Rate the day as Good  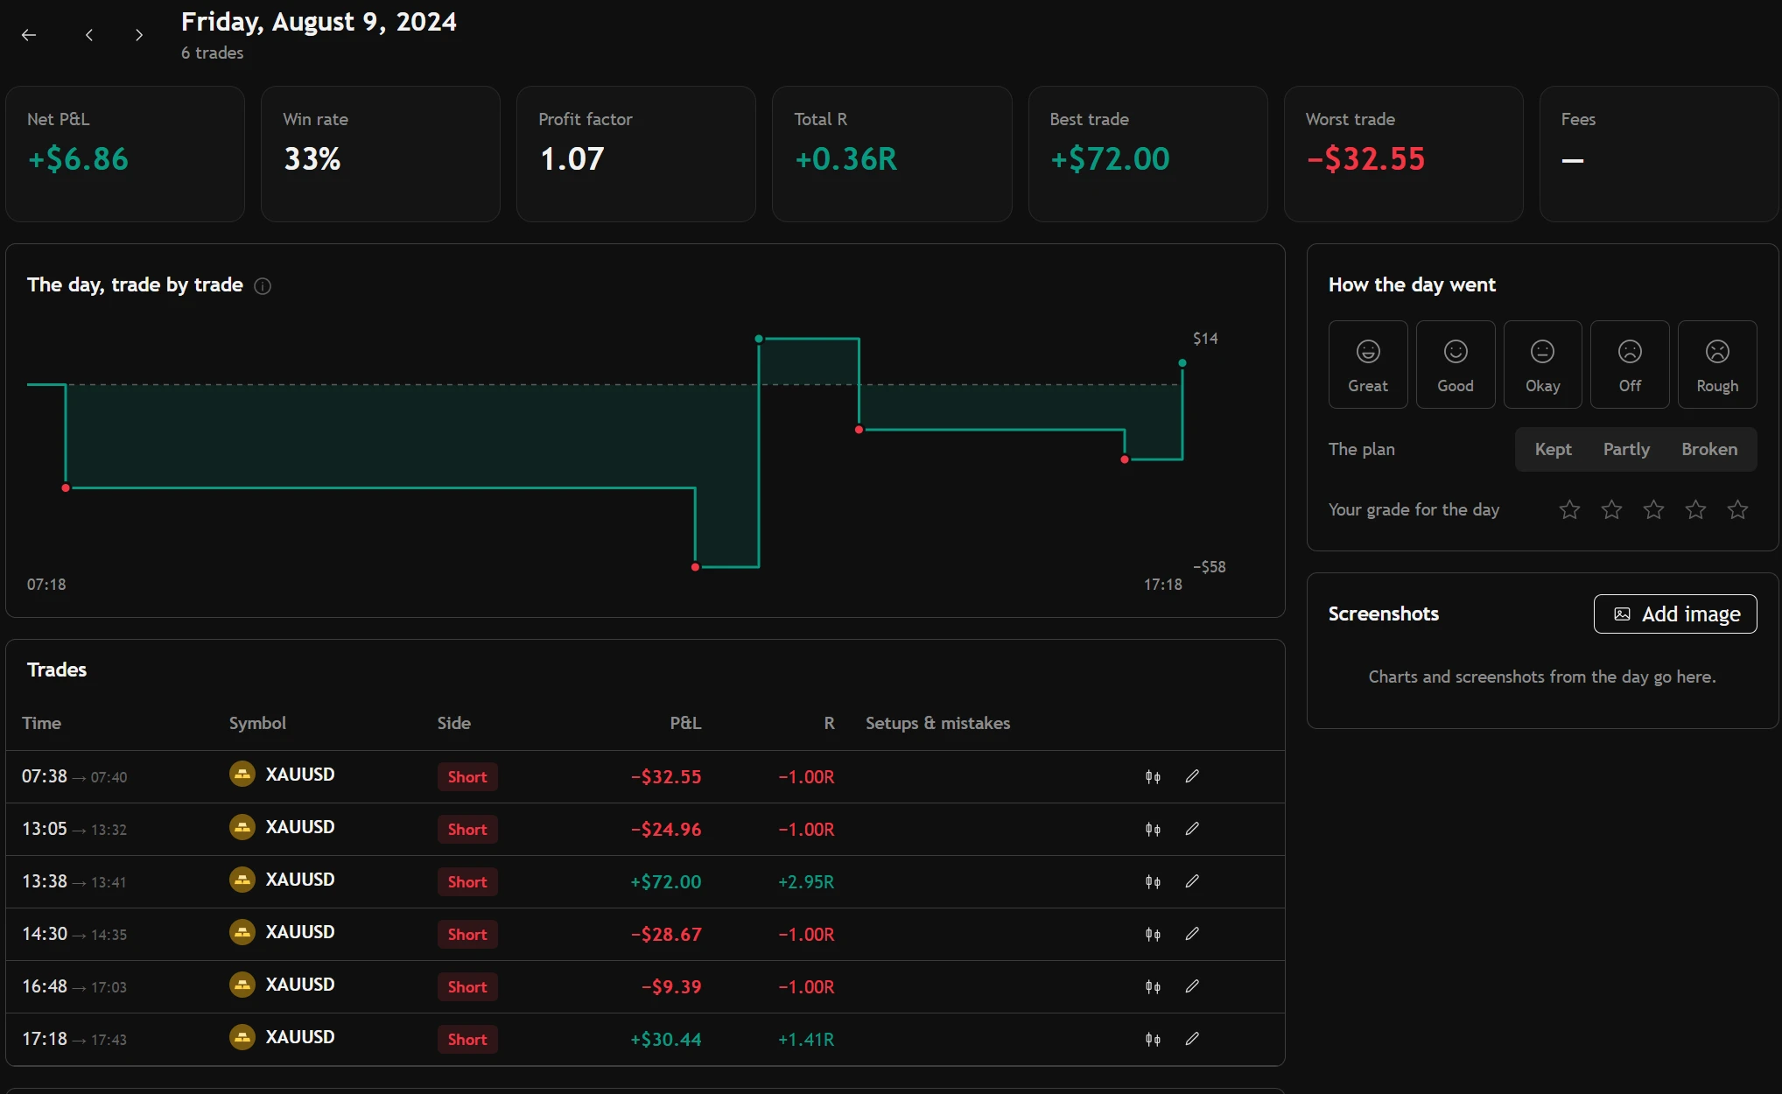pyautogui.click(x=1456, y=364)
